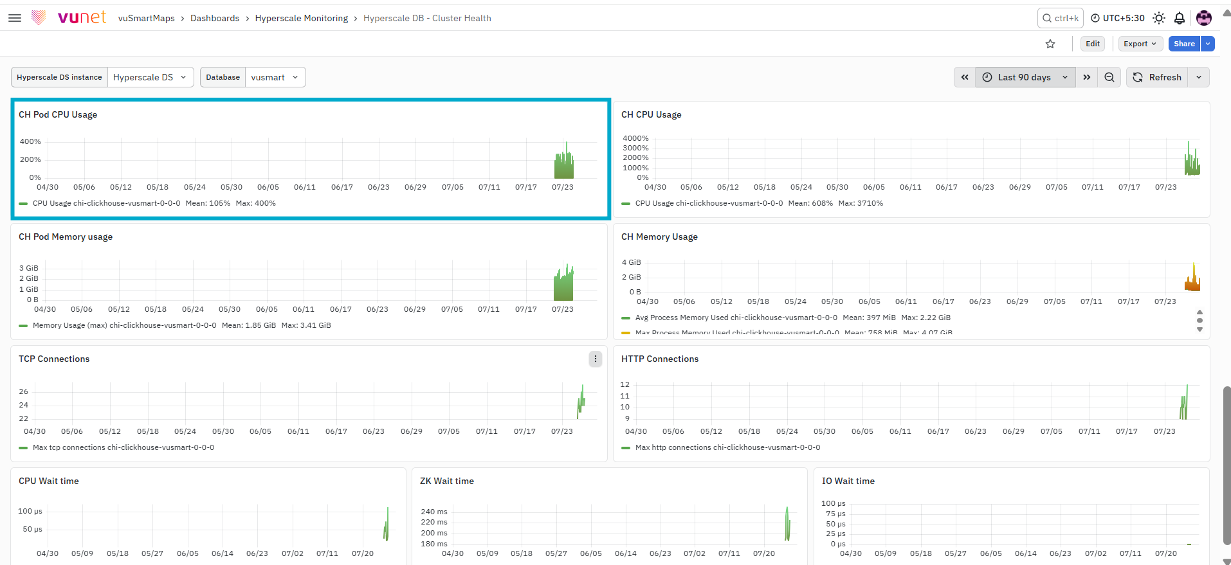Shift time range forward with the double-right arrow
This screenshot has height=565, width=1231.
[x=1087, y=77]
